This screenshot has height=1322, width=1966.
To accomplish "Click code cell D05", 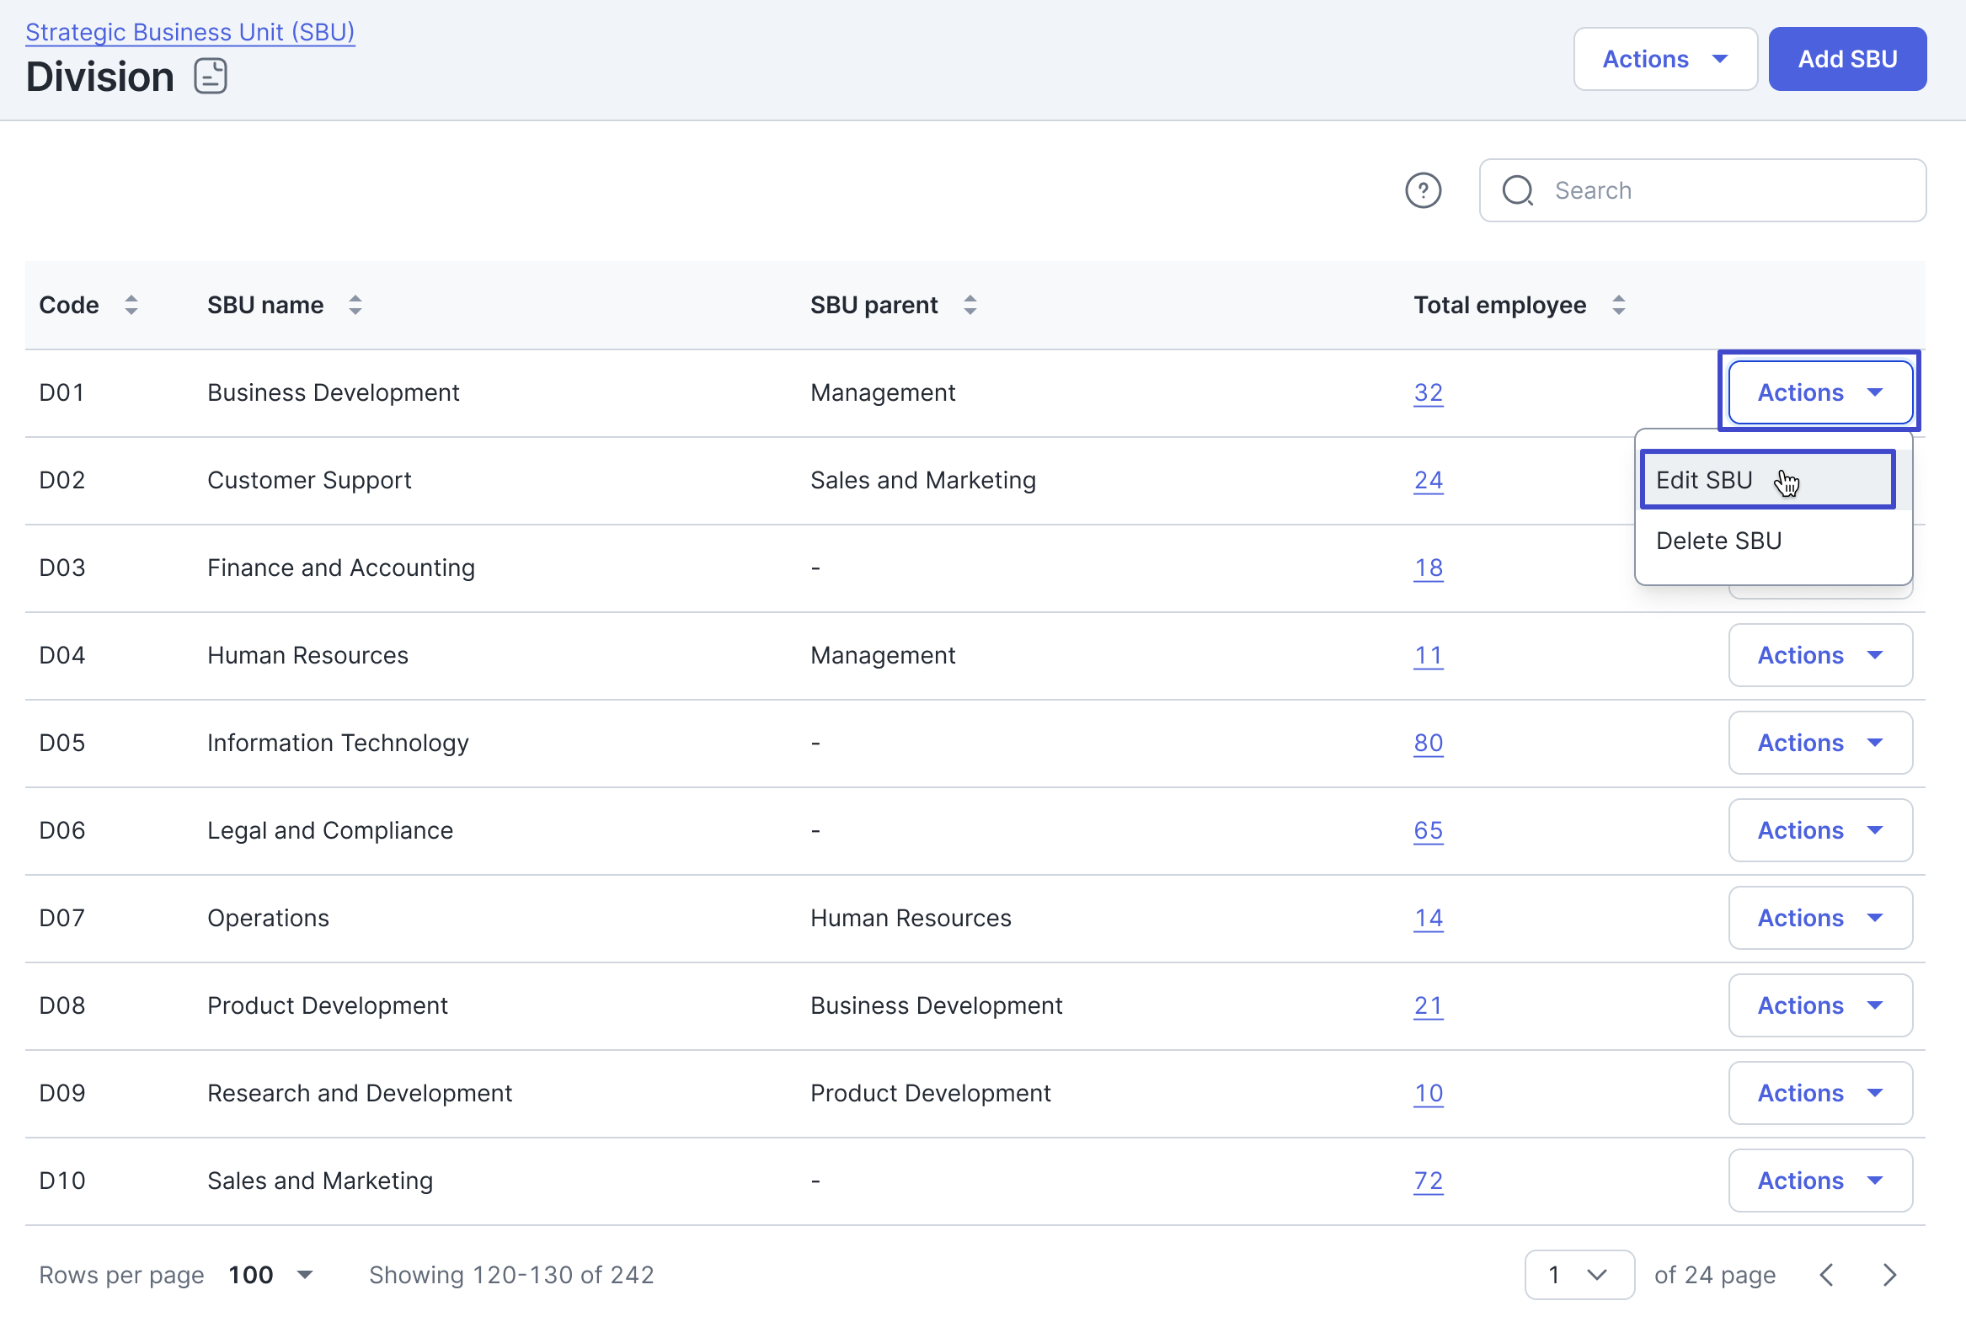I will tap(61, 744).
